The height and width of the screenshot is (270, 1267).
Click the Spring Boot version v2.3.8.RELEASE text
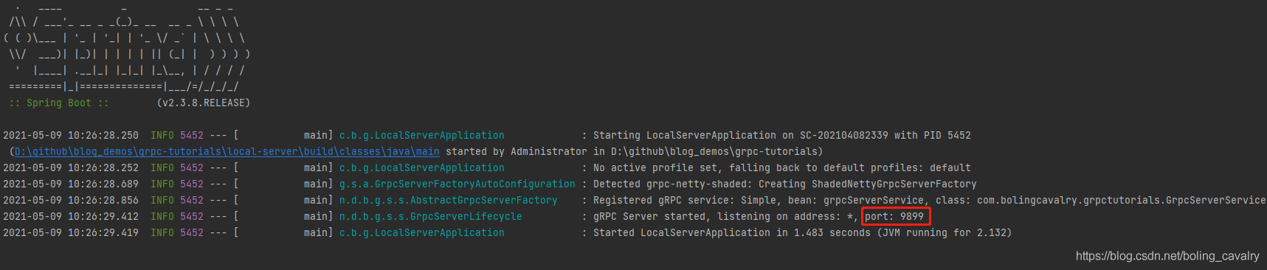pos(204,103)
